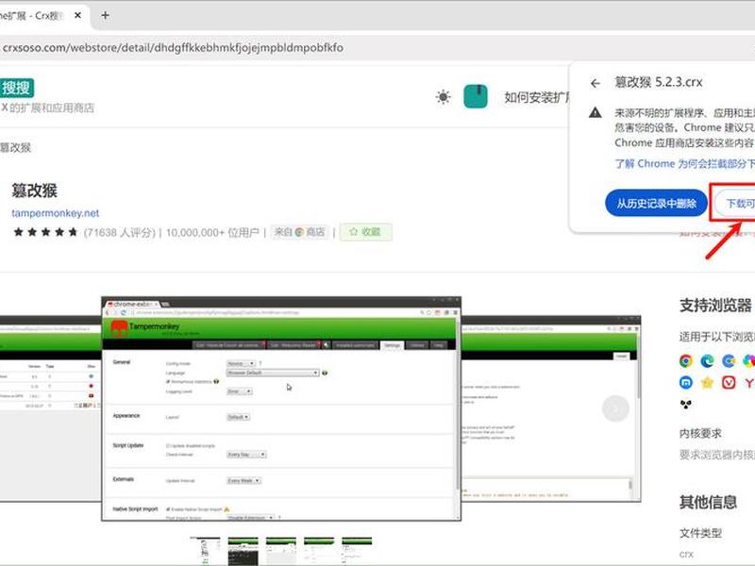Select the thumbnail with dark code editor
This screenshot has width=755, height=566.
click(x=243, y=551)
